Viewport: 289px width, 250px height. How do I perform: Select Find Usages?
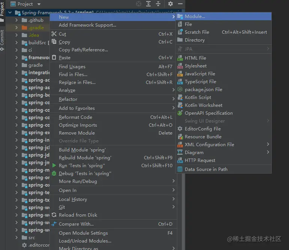click(x=113, y=67)
